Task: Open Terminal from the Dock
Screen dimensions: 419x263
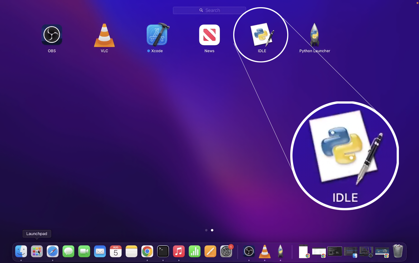Action: click(x=163, y=251)
